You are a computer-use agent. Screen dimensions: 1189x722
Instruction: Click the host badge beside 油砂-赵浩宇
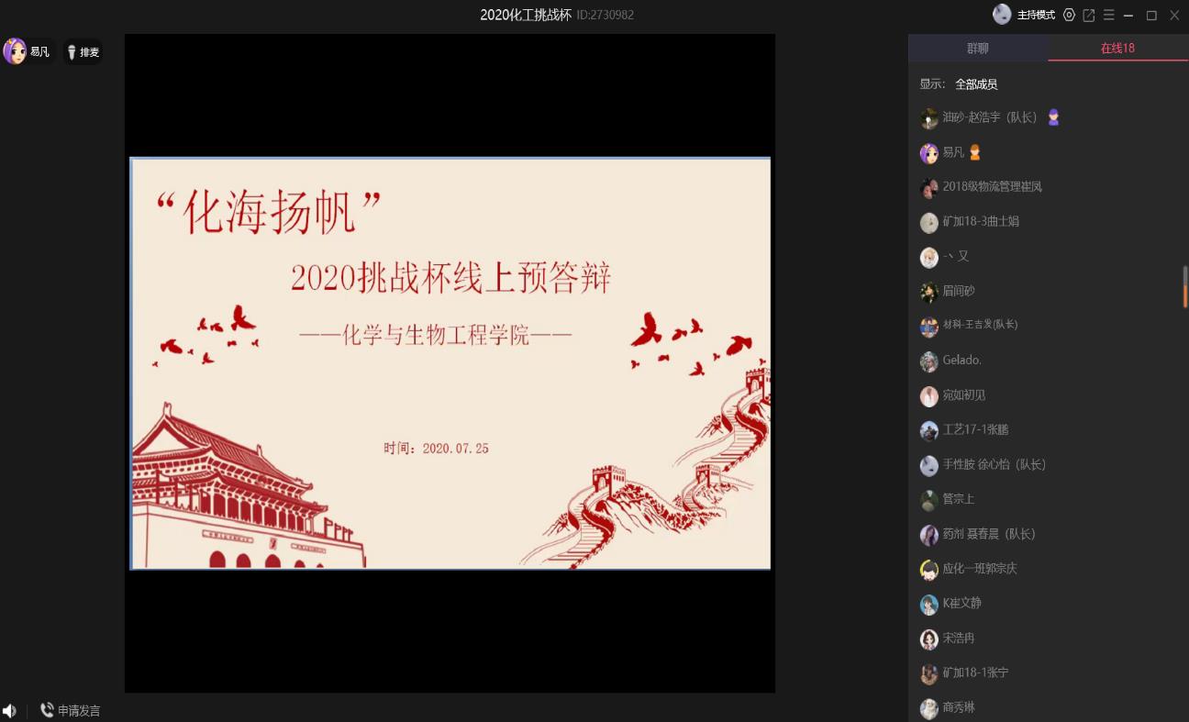(1053, 117)
